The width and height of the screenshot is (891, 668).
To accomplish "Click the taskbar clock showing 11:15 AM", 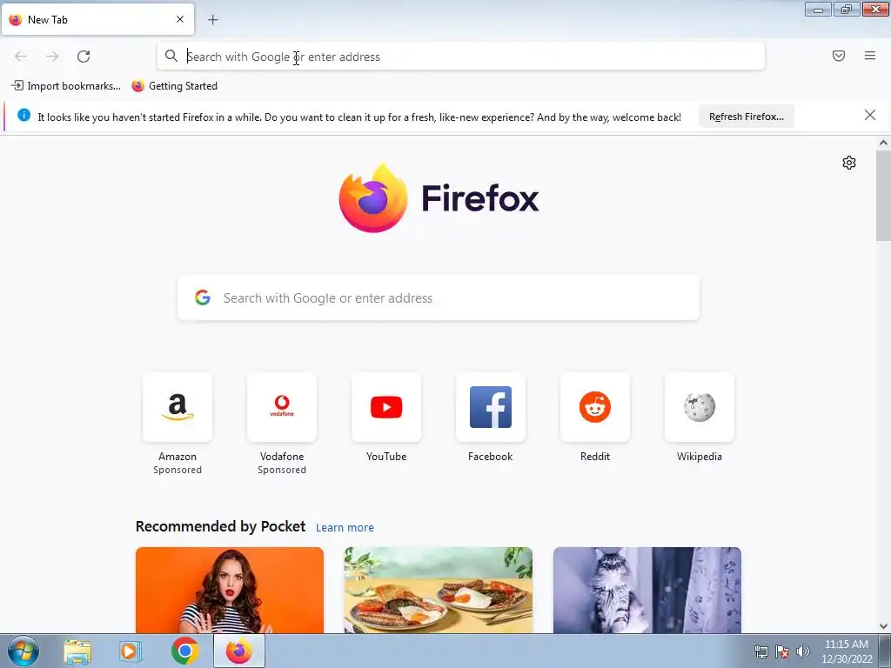I will (847, 651).
